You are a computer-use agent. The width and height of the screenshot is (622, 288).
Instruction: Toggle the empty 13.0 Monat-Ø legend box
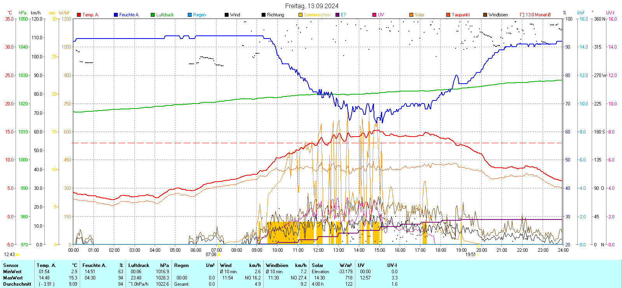522,15
